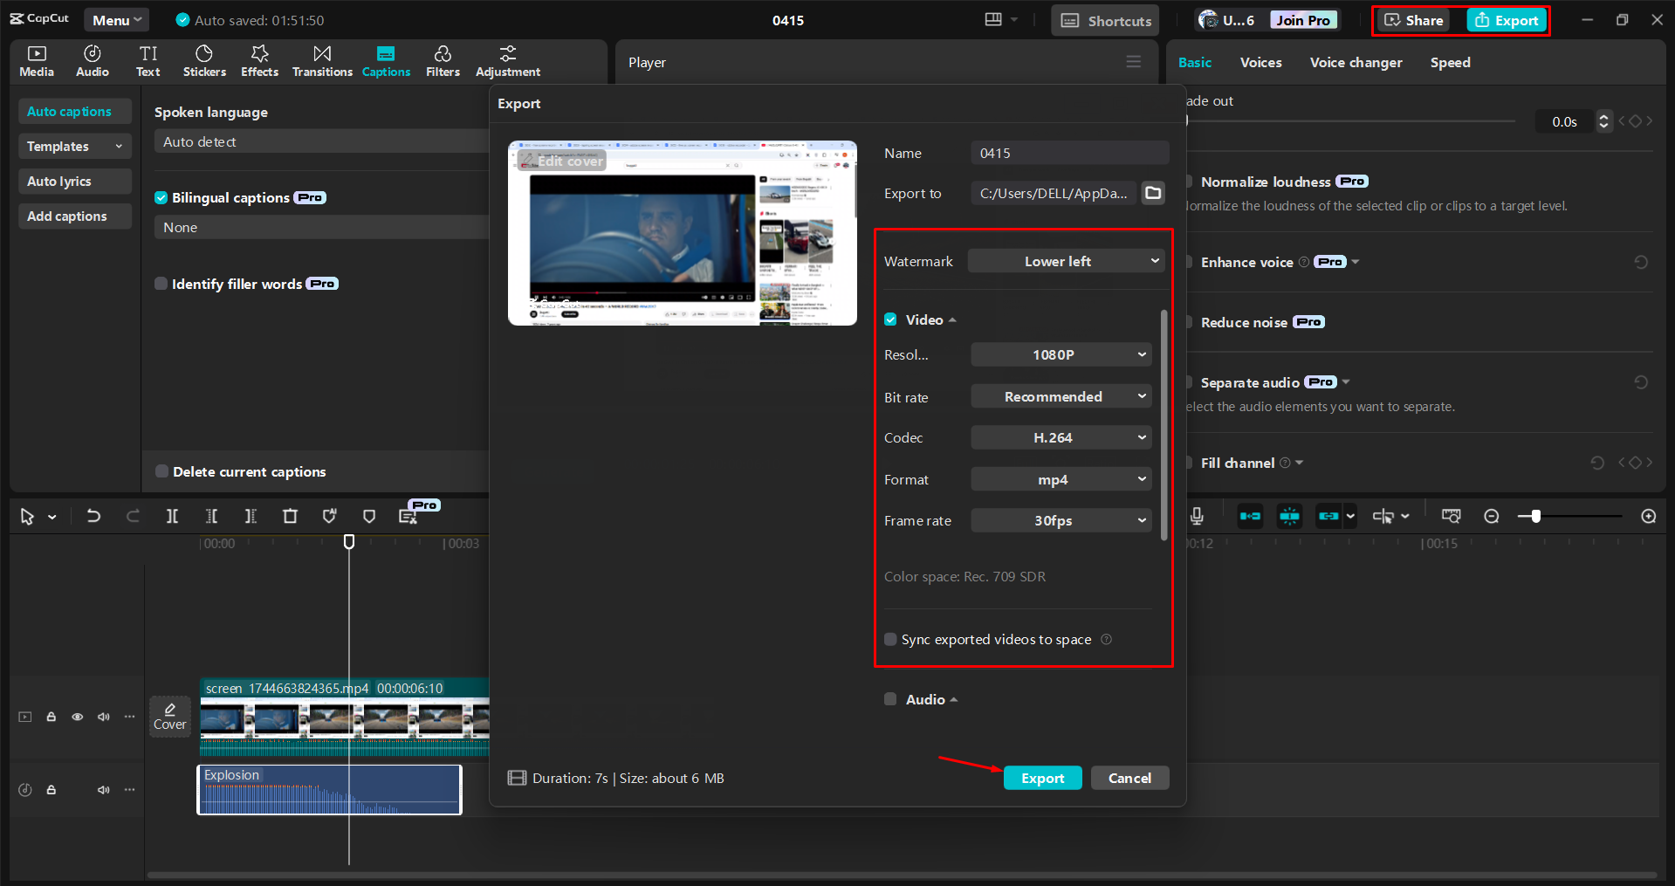Click the Name input field showing 0415
Screen dimensions: 1675x886
[x=1069, y=152]
